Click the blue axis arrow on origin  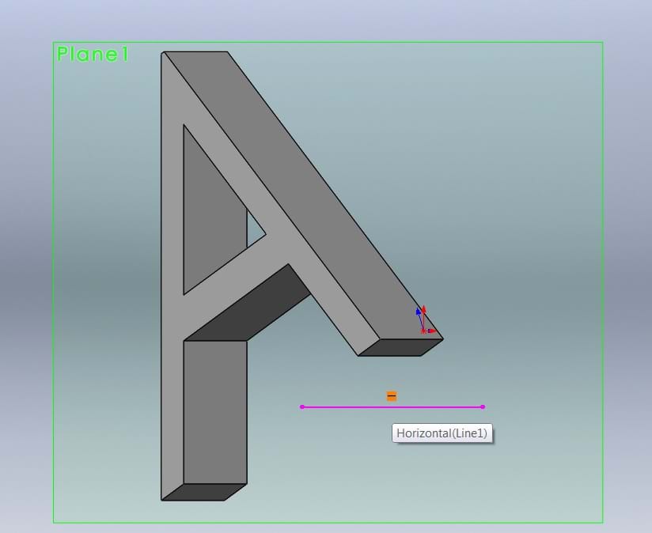point(418,312)
